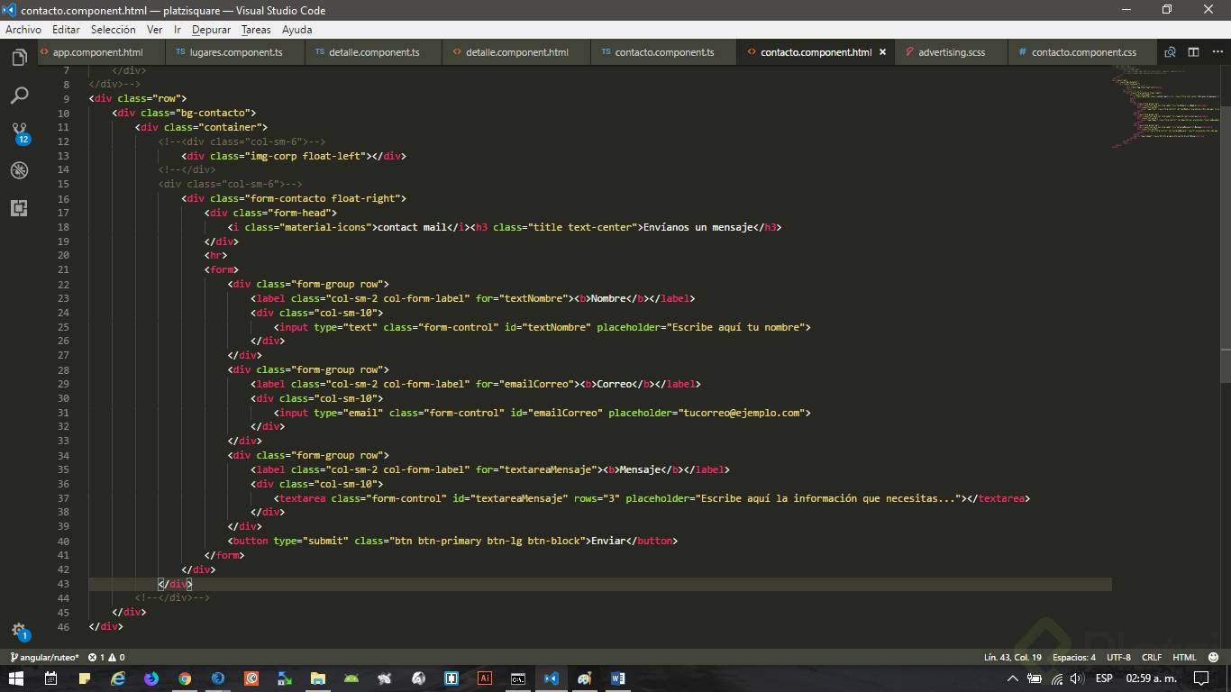The height and width of the screenshot is (692, 1231).
Task: Switch to the advertising.scss tab
Action: 951,52
